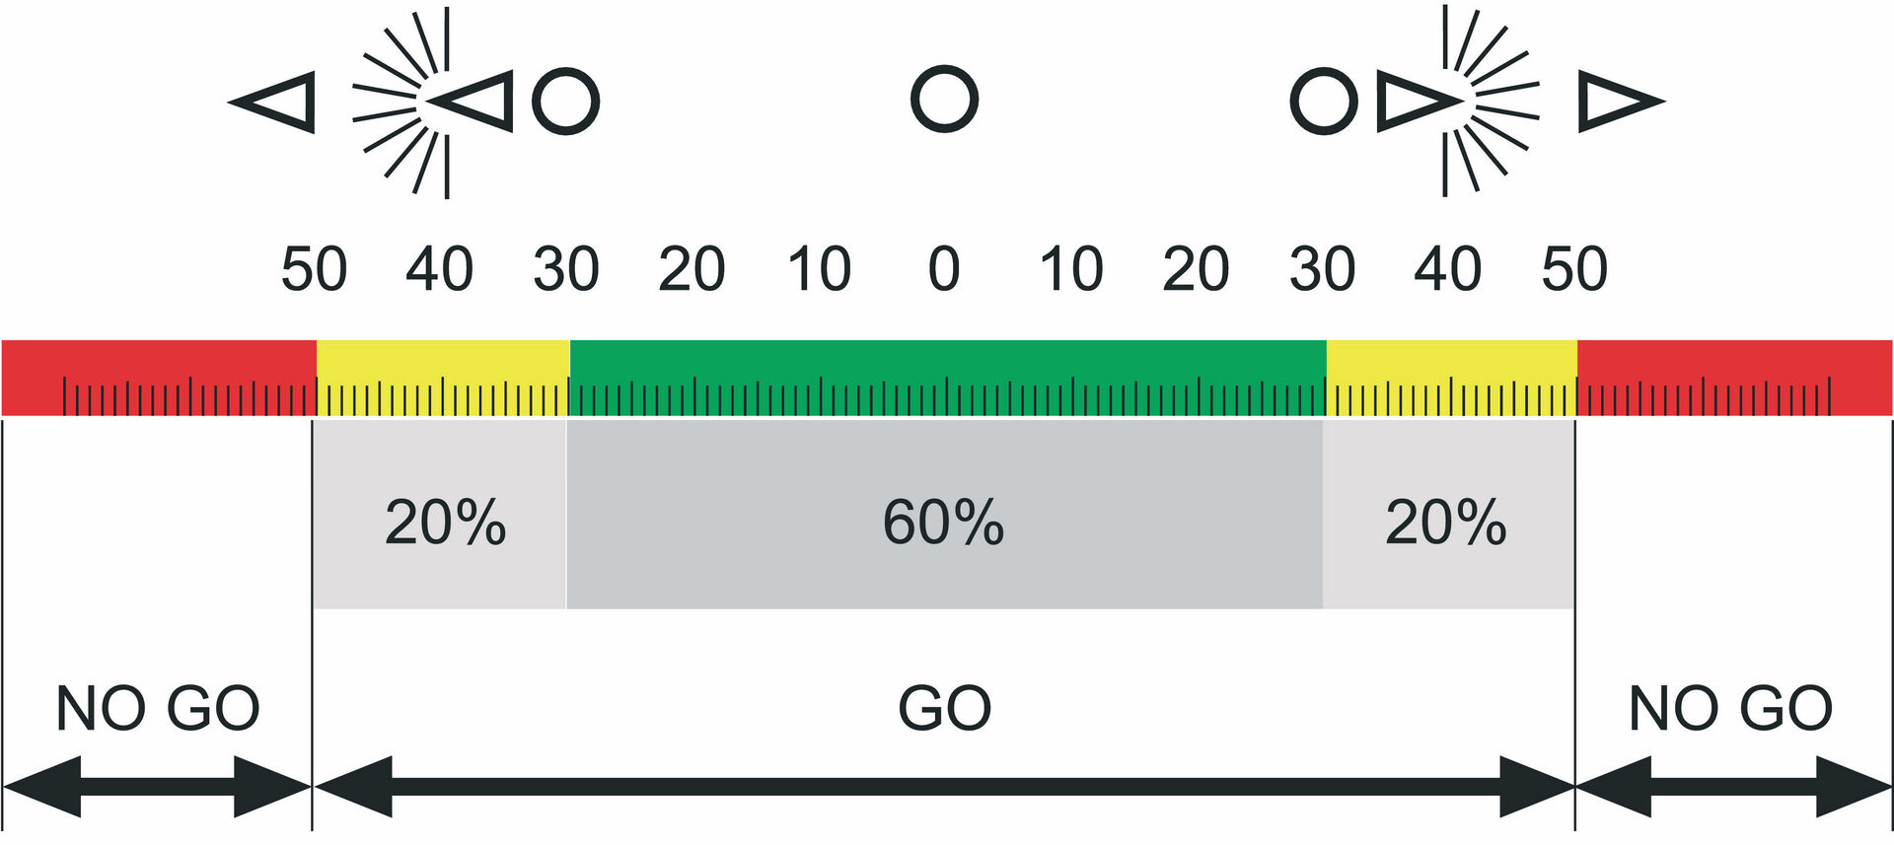Image resolution: width=1894 pixels, height=845 pixels.
Task: Click the green center scale zone
Action: pyautogui.click(x=948, y=378)
